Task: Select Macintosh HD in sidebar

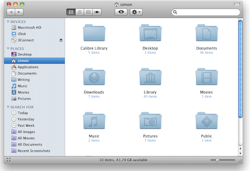Action: pos(34,28)
